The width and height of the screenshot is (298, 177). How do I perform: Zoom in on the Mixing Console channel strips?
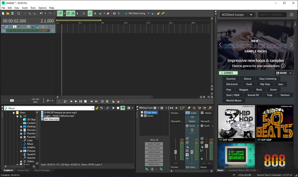[161, 169]
